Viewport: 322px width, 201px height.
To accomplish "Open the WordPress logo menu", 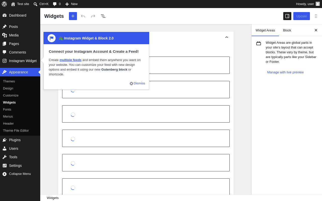I will click(4, 4).
